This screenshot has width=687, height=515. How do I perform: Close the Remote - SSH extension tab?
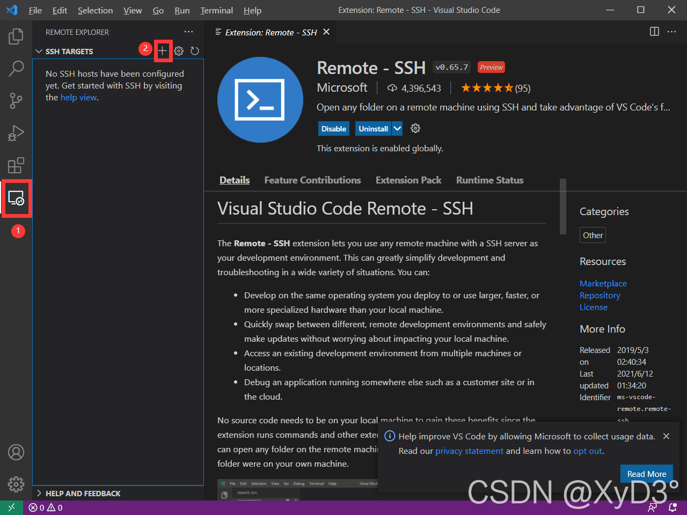point(326,32)
